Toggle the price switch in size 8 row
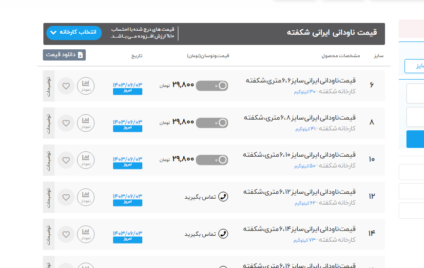 click(x=212, y=123)
